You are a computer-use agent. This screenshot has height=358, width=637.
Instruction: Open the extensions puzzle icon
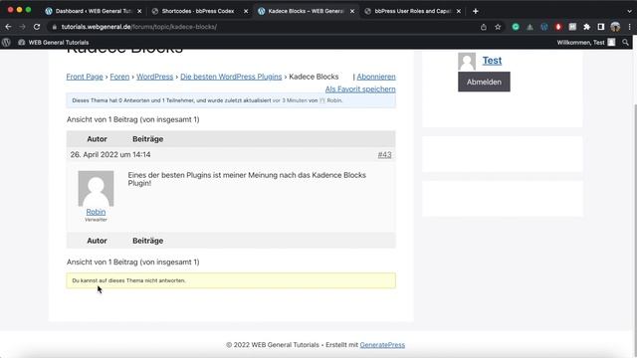pos(586,27)
